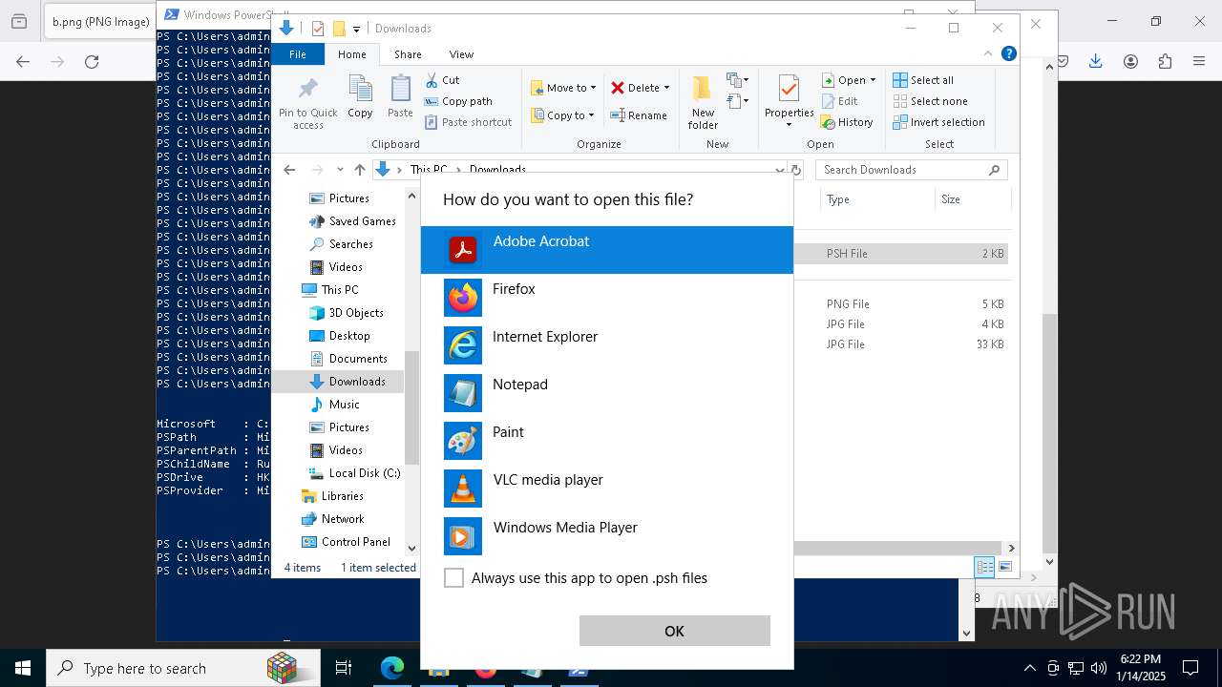
Task: Rename the selected item
Action: pos(639,115)
